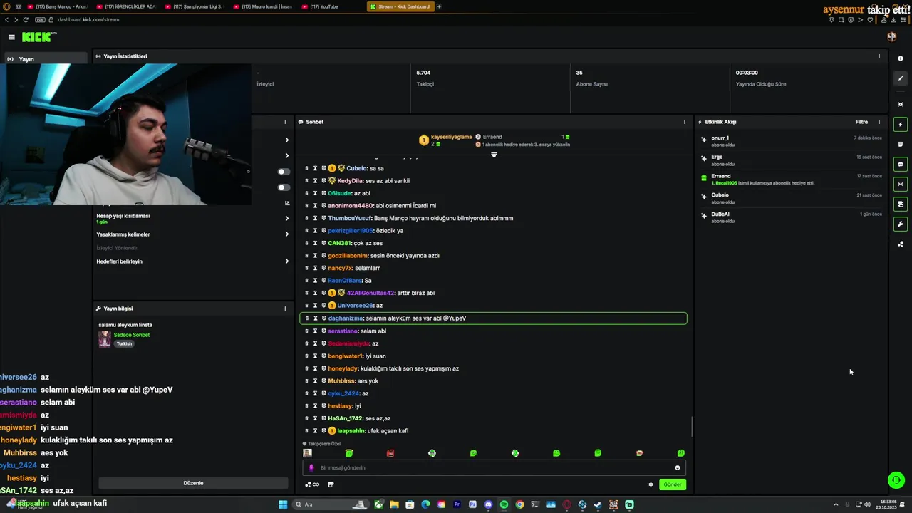Click the three-dots cluster icon in right sidebar
This screenshot has height=513, width=912.
[901, 244]
